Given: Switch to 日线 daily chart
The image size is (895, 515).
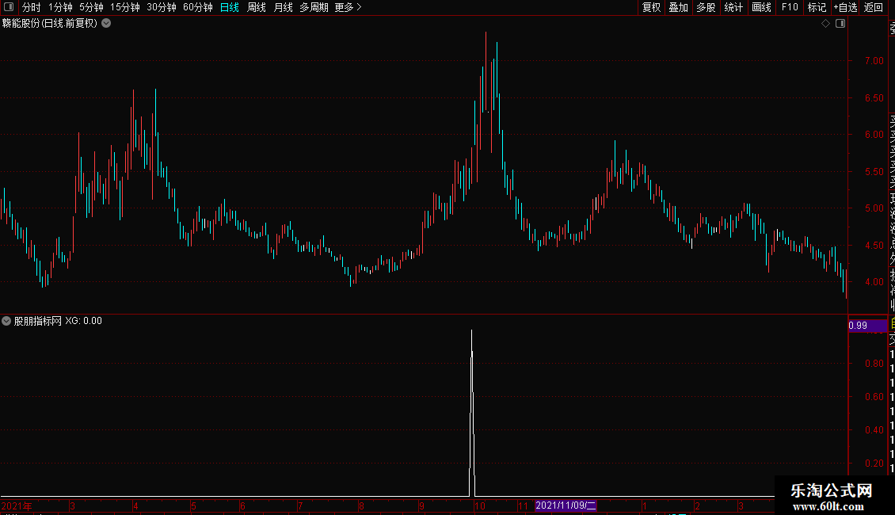Looking at the screenshot, I should point(230,7).
